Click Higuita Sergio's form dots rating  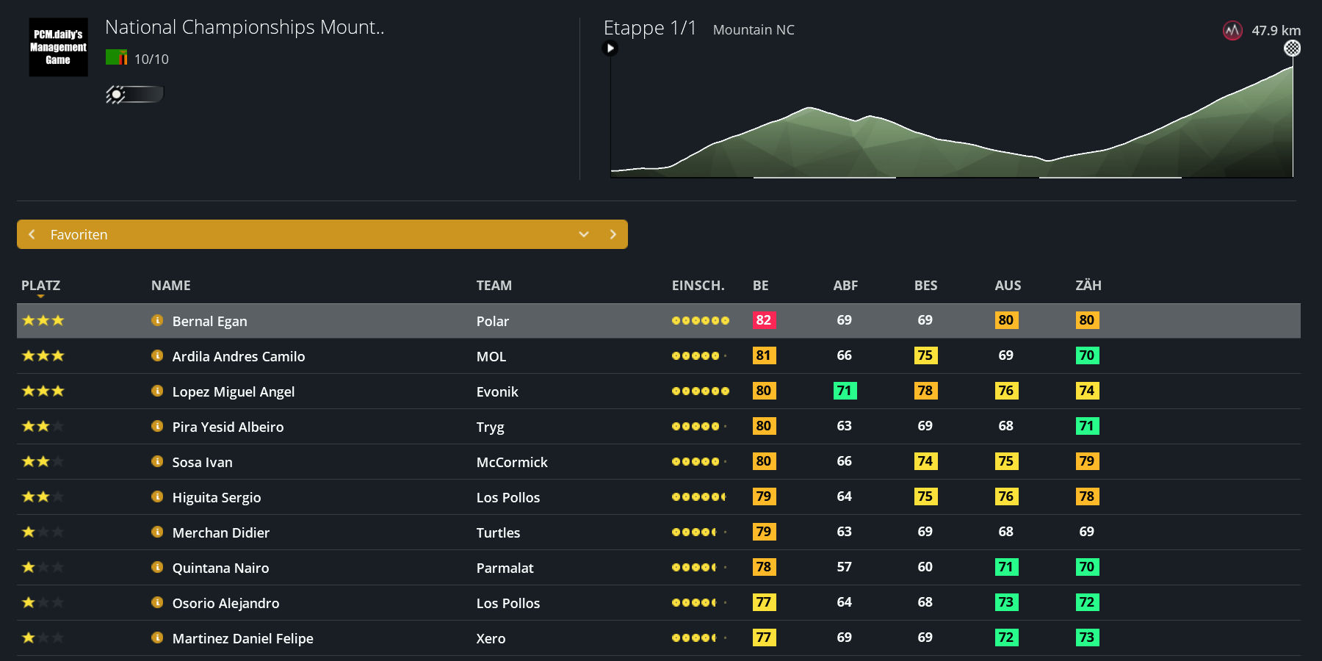[700, 496]
